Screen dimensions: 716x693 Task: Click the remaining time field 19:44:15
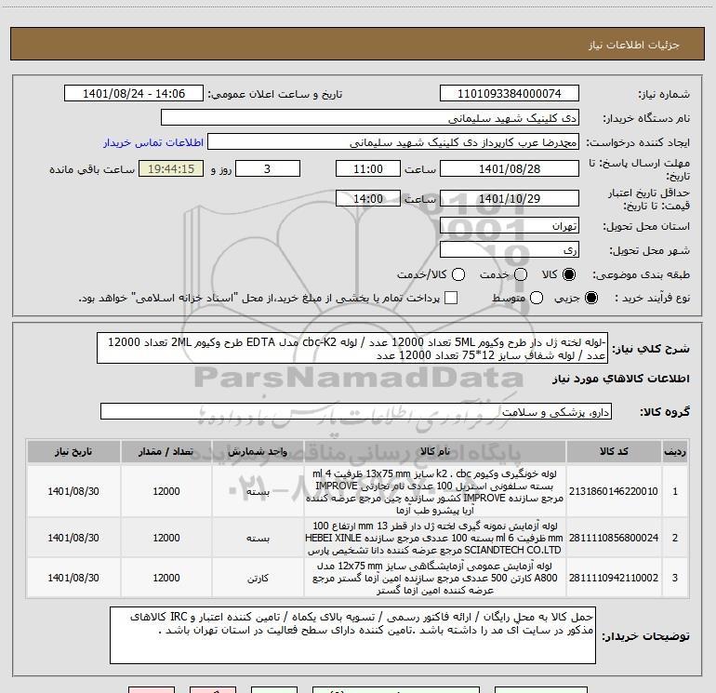171,169
